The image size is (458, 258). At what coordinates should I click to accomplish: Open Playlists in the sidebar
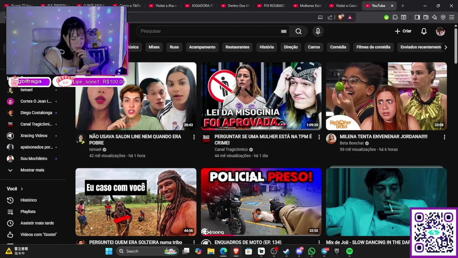pos(32,212)
